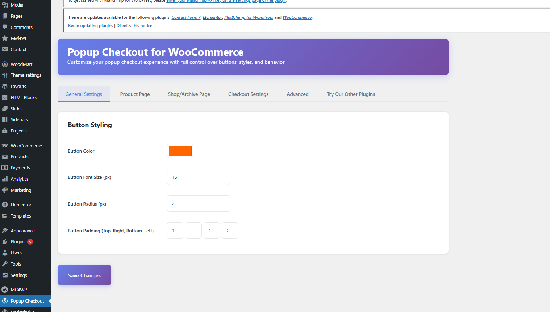View the Try Our Other Plugins tab
Image resolution: width=550 pixels, height=312 pixels.
click(351, 94)
